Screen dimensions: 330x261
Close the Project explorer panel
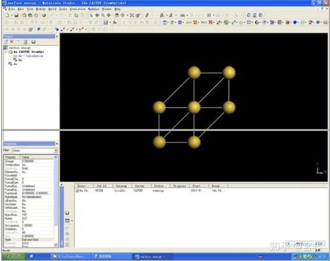[x=57, y=36]
